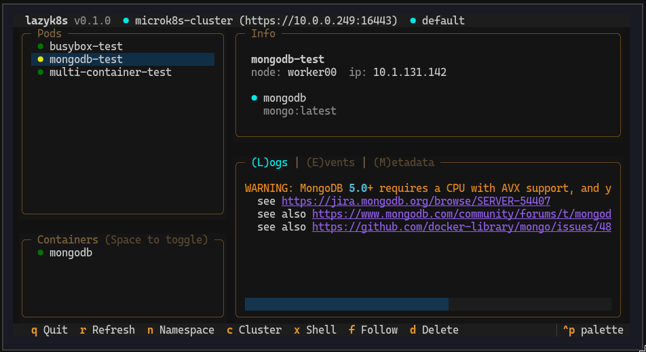The width and height of the screenshot is (646, 352).
Task: Click lazyk8s title in header
Action: pyautogui.click(x=47, y=20)
